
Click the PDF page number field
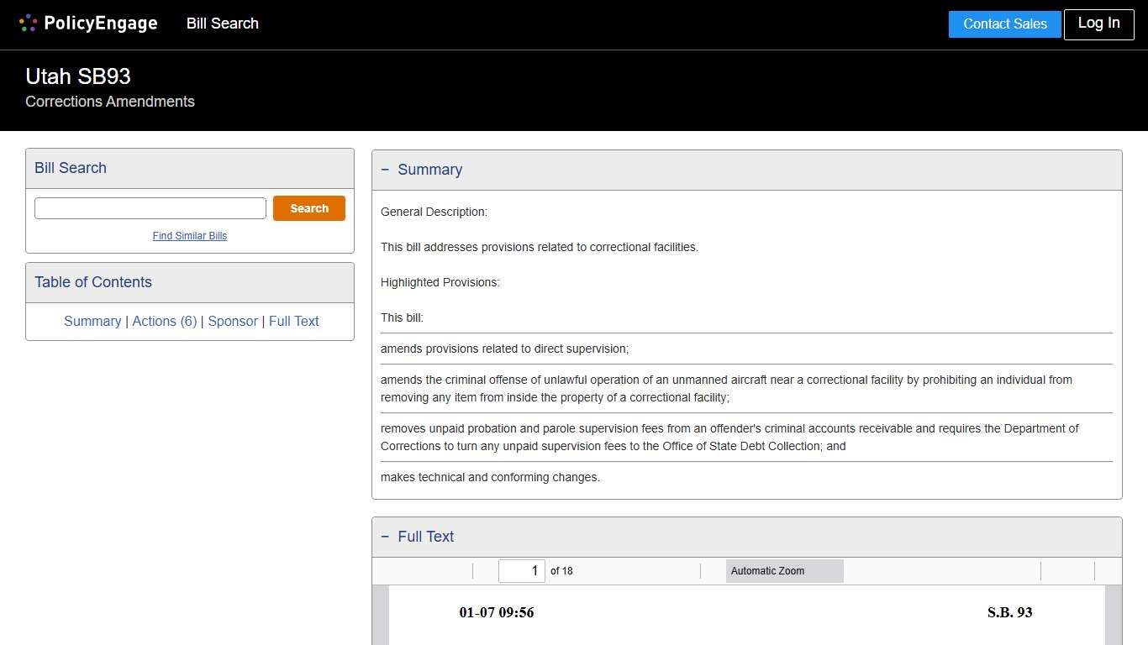[x=521, y=571]
